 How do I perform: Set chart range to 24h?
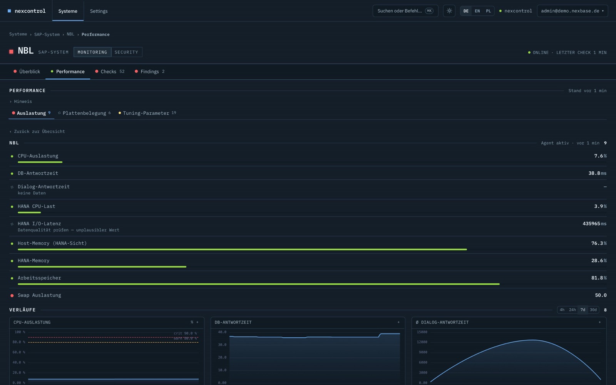click(572, 310)
